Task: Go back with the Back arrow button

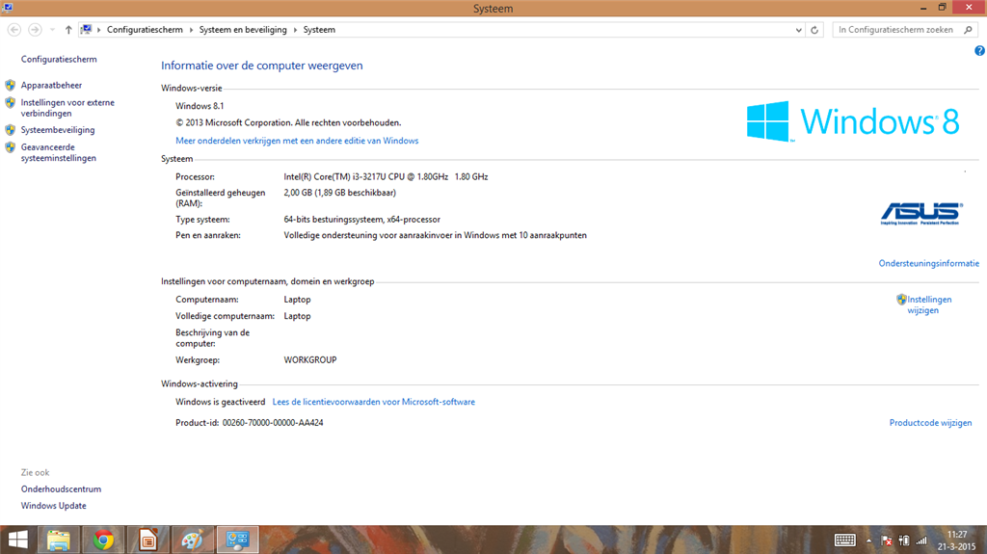Action: (13, 30)
